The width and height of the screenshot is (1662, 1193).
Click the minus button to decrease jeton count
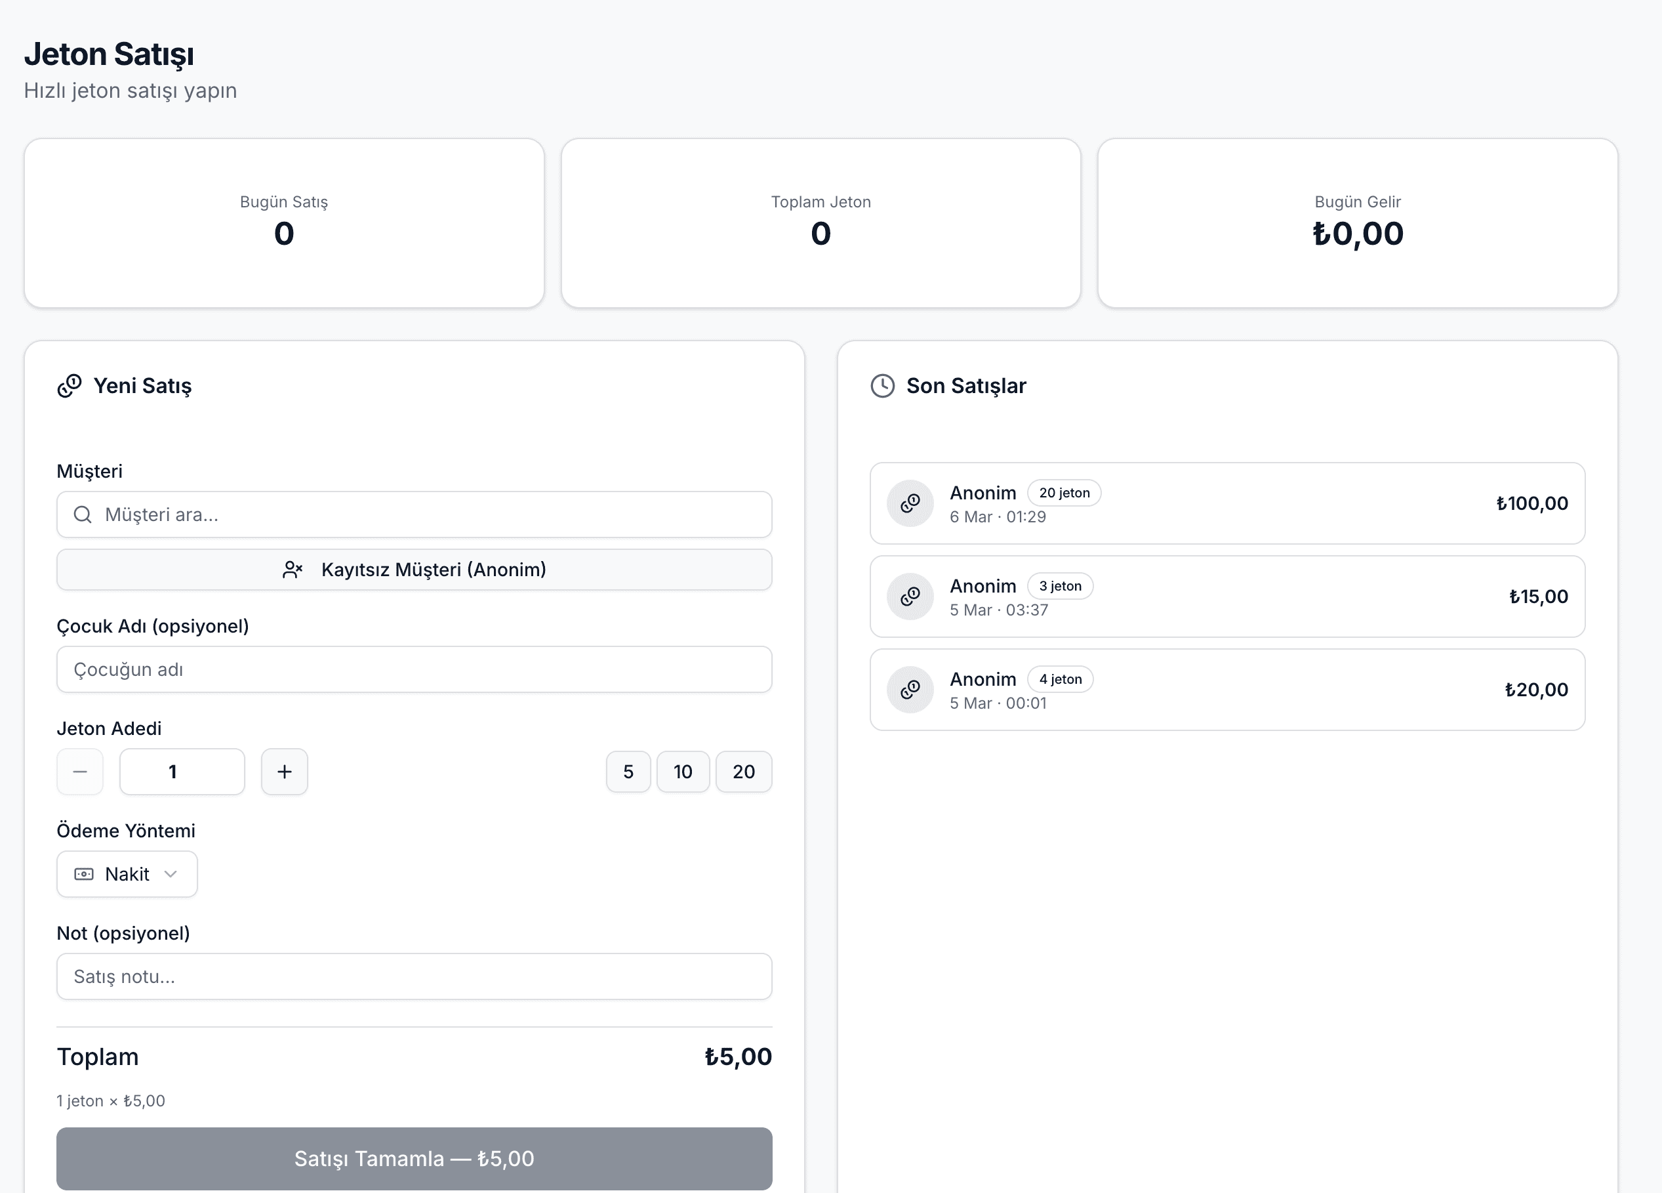click(x=80, y=771)
